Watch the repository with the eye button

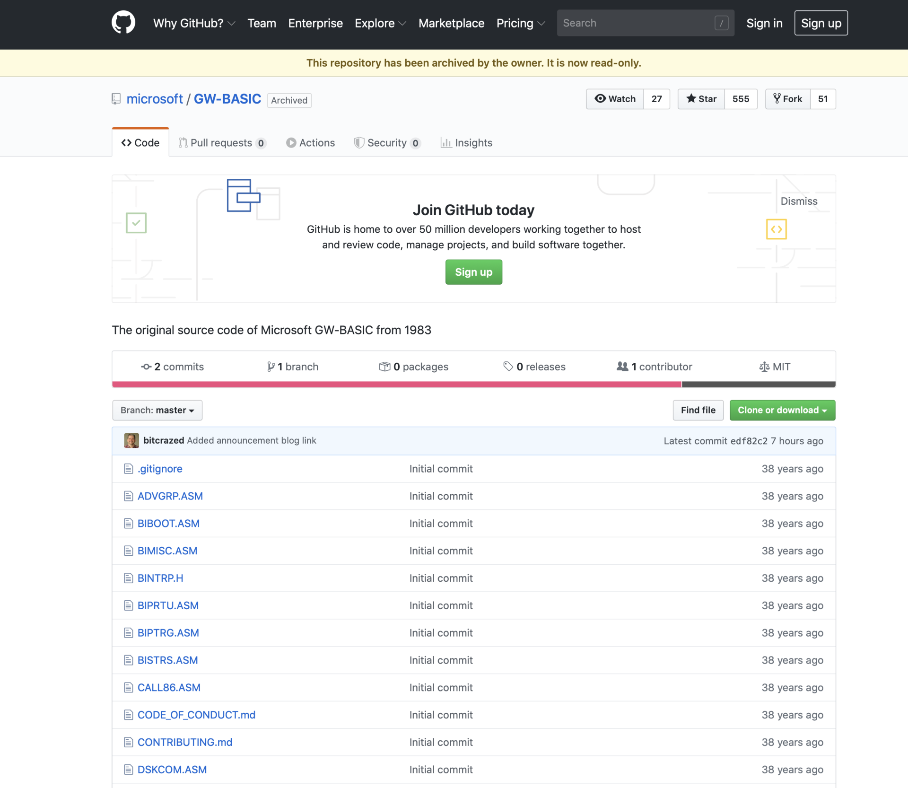point(615,99)
